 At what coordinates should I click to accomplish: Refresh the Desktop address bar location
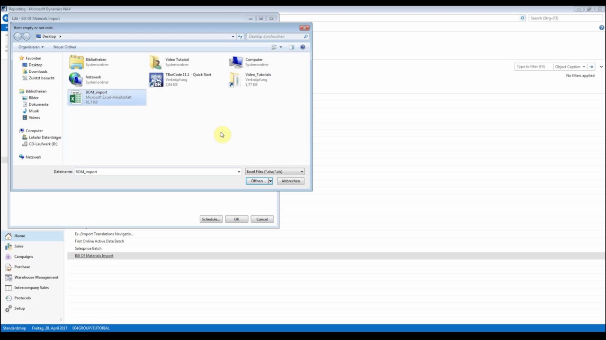(x=240, y=36)
